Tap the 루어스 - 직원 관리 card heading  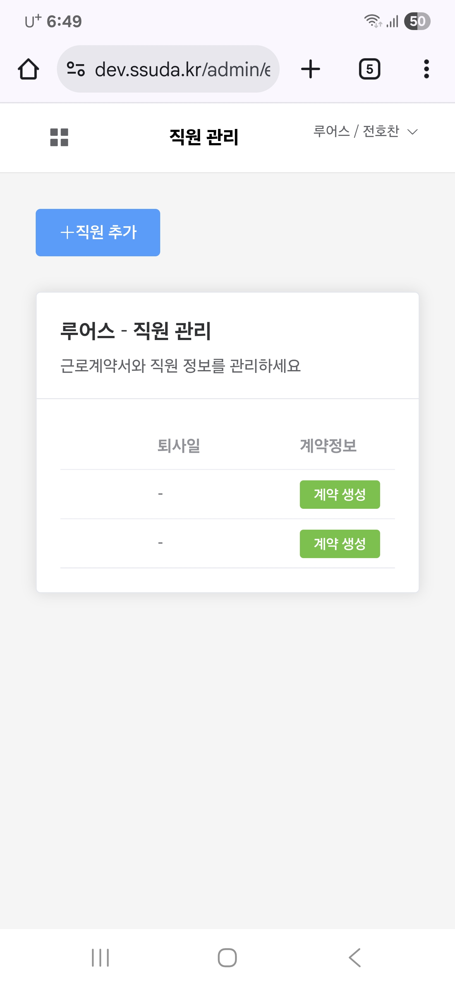click(x=136, y=331)
